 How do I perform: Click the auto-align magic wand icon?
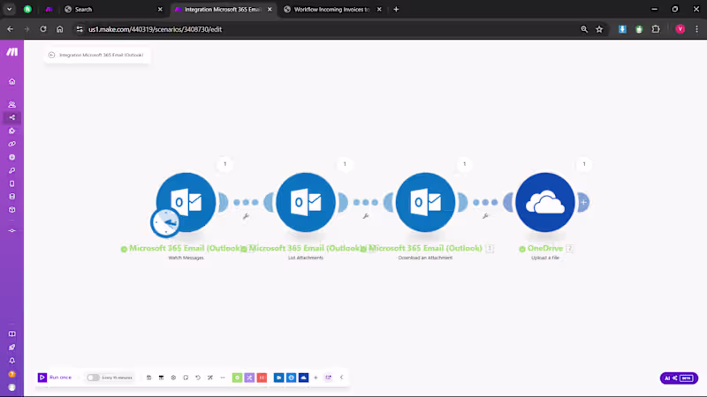tap(210, 378)
